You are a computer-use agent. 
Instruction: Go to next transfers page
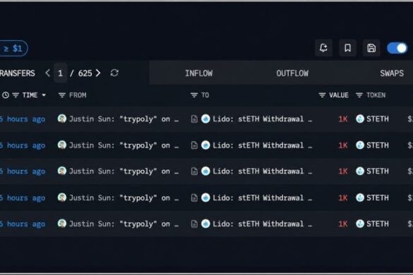pos(98,73)
